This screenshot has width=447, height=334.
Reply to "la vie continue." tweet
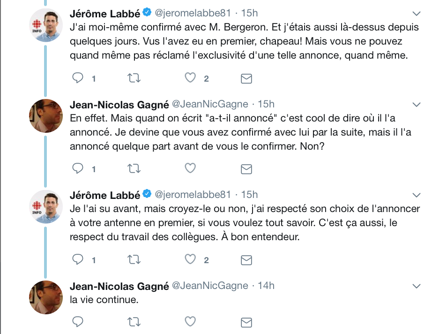coord(77,322)
